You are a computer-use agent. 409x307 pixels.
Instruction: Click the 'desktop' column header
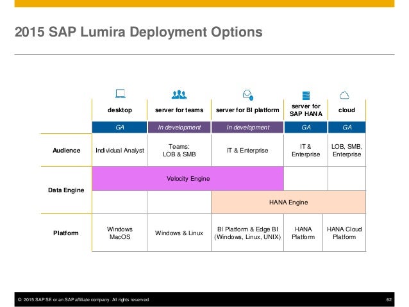(120, 110)
